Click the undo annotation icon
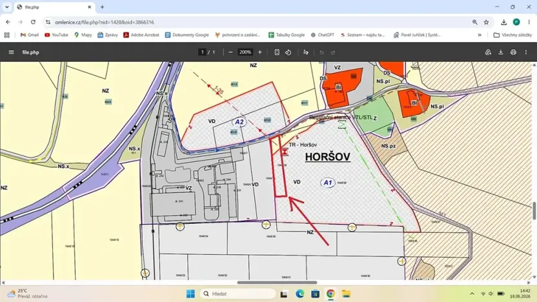 (x=321, y=52)
